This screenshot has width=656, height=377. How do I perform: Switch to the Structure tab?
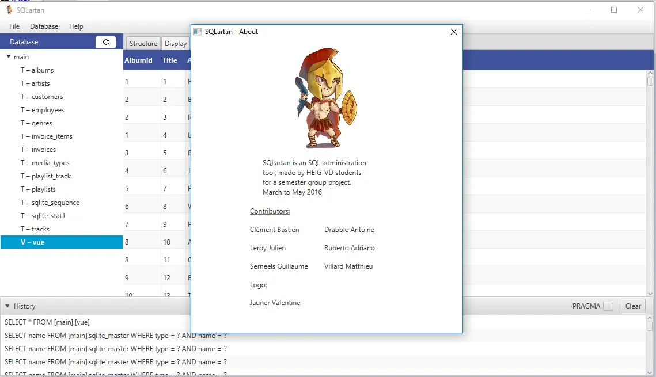[x=143, y=44]
